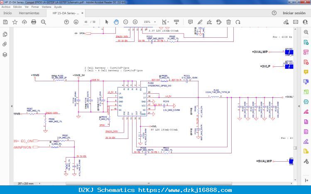Open the wrench more tools icon
The image size is (311, 194).
[x=306, y=161]
